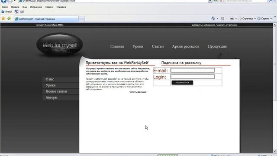Click the RSS feeds icon

tap(222, 18)
